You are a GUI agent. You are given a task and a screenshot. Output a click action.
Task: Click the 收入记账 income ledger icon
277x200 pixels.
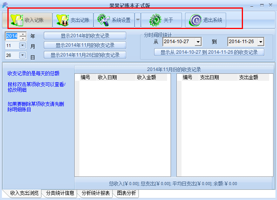coord(16,20)
